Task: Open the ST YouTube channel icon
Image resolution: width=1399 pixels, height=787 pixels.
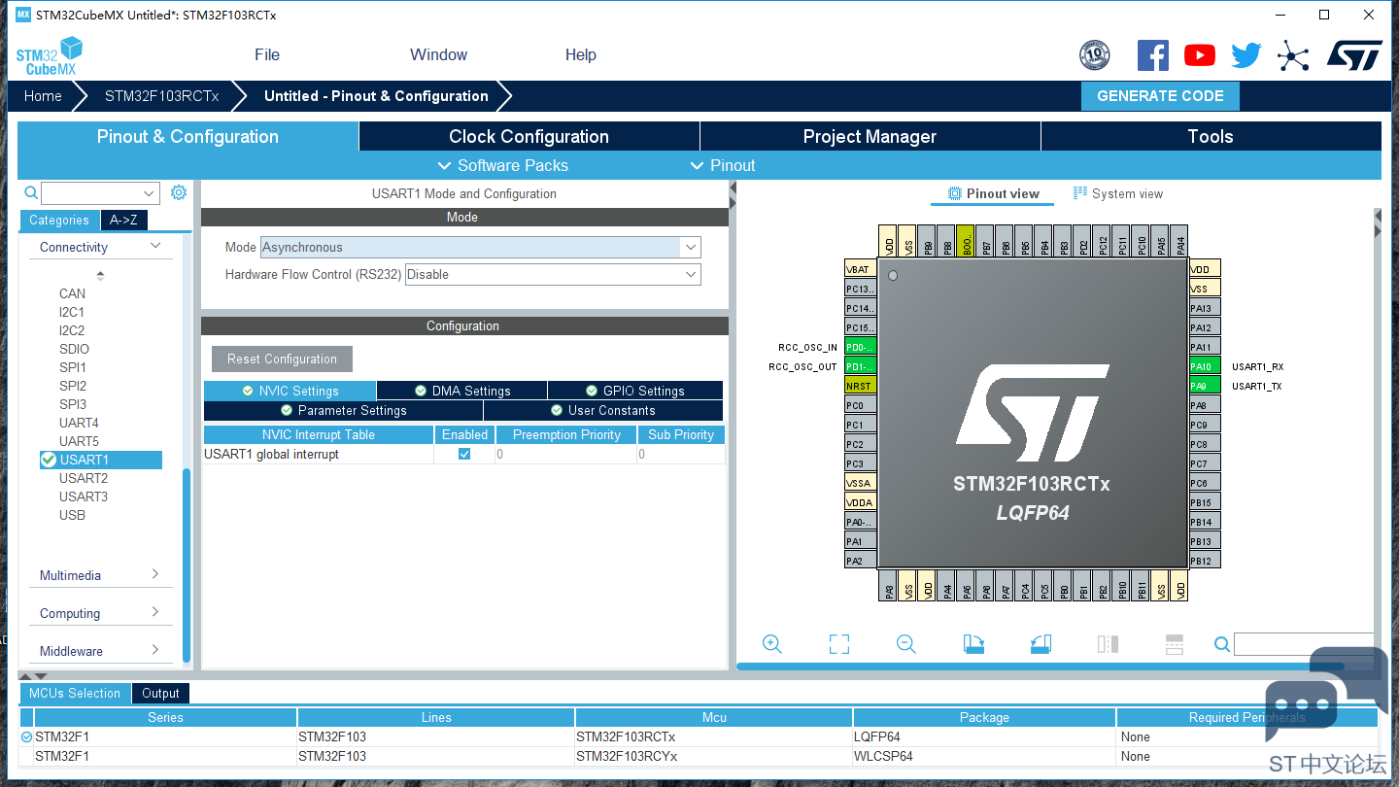Action: [1200, 55]
